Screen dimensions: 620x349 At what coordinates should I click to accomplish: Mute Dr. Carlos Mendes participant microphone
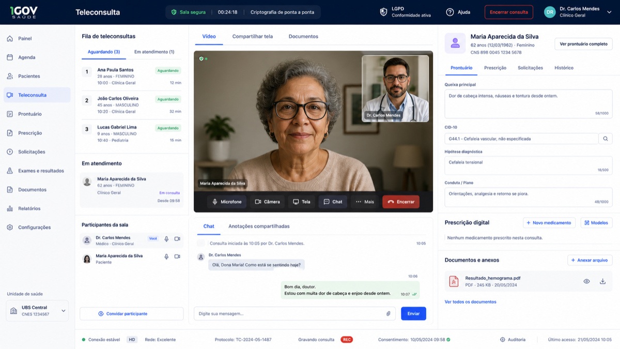pyautogui.click(x=166, y=239)
